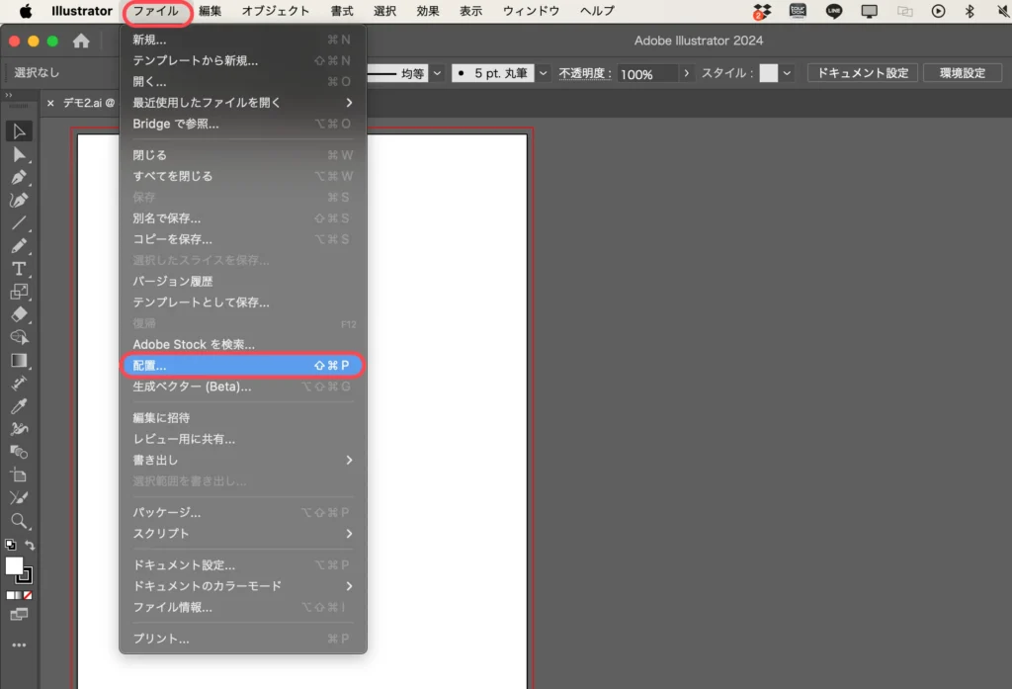
Task: Open the 5 pt. 丸筆 brush dropdown
Action: [x=544, y=71]
